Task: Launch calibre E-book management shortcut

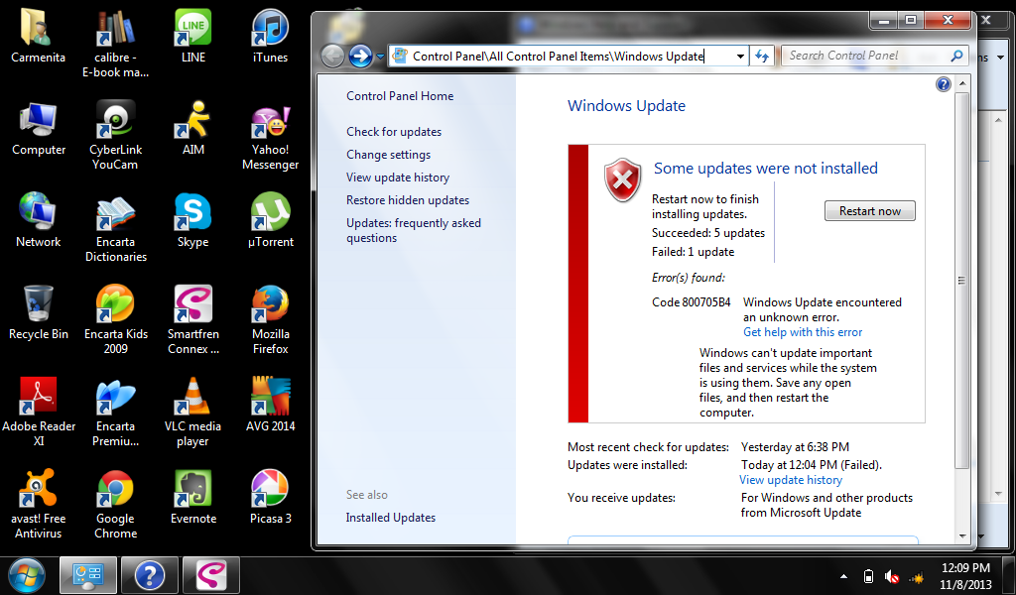Action: 115,44
